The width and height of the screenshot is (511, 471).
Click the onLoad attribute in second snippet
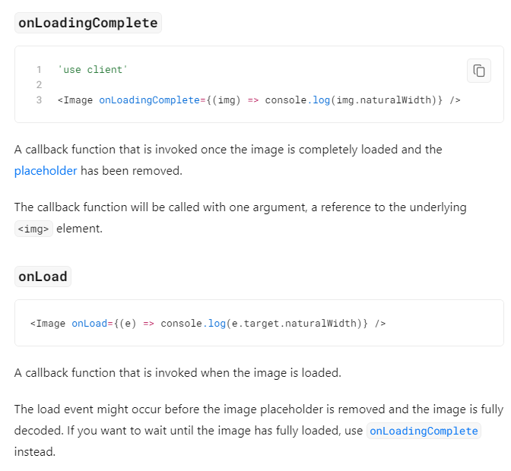tap(89, 324)
